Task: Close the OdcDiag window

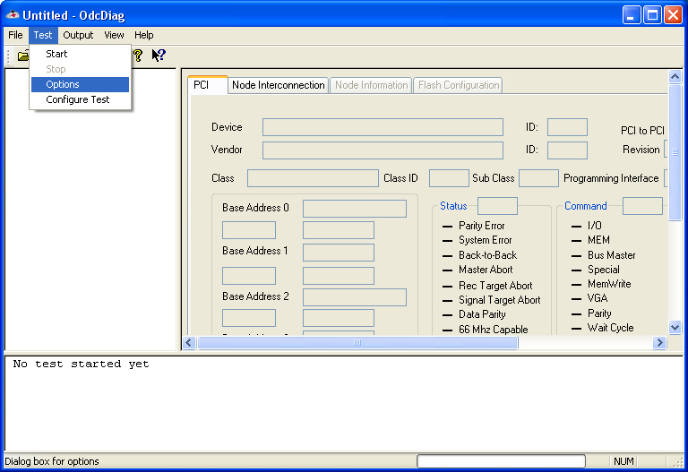Action: [673, 15]
